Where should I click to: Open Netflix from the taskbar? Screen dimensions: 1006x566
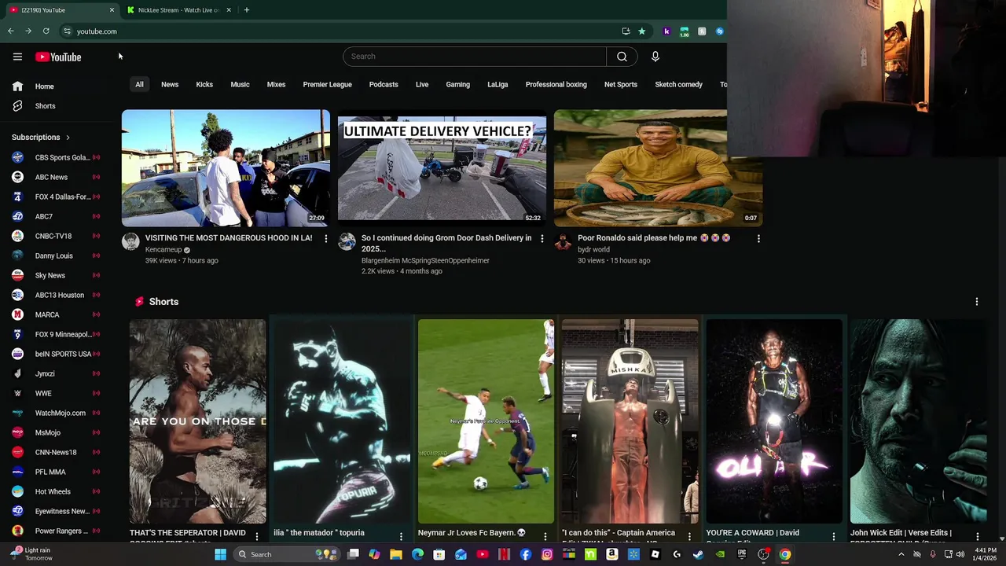504,554
